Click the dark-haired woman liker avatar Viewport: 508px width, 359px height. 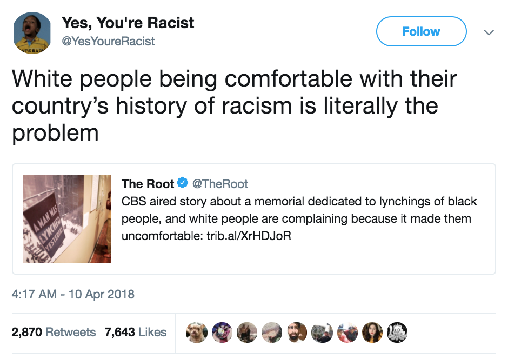(x=372, y=332)
